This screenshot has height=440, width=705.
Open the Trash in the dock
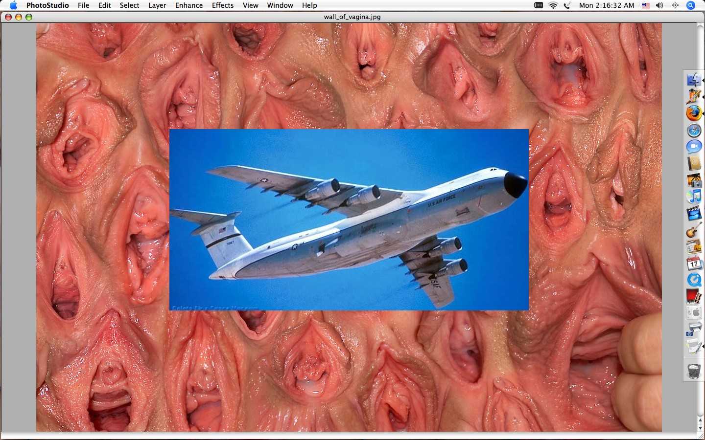(x=694, y=371)
